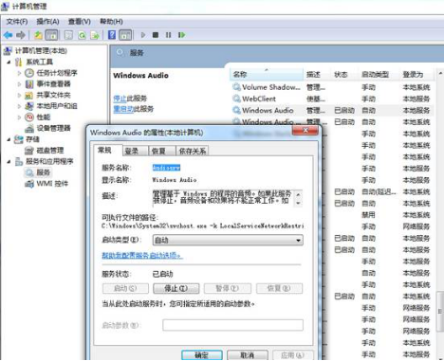Open the 操作(A) menu
This screenshot has width=444, height=361.
47,22
